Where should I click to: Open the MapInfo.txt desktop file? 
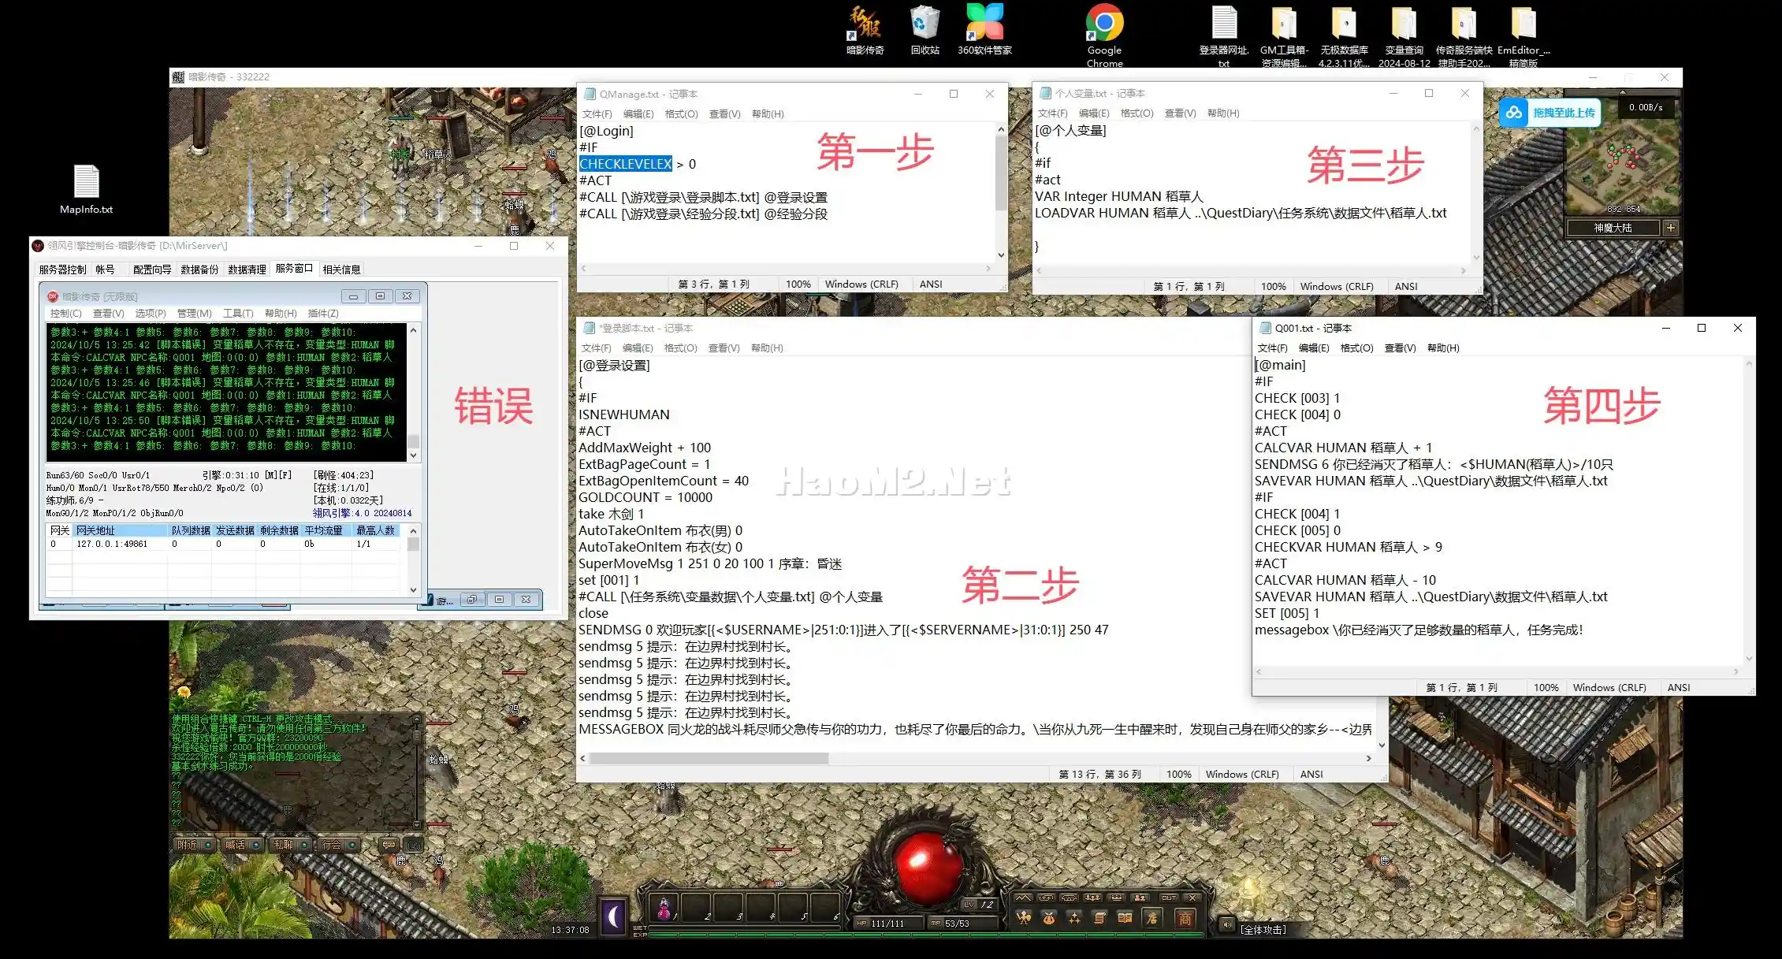(86, 190)
